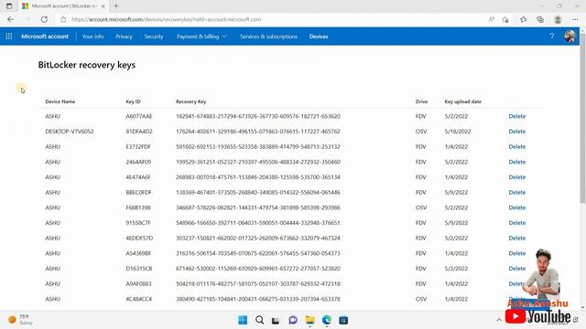The width and height of the screenshot is (586, 329).
Task: Delete key with ID A6077AAE
Action: pos(516,116)
